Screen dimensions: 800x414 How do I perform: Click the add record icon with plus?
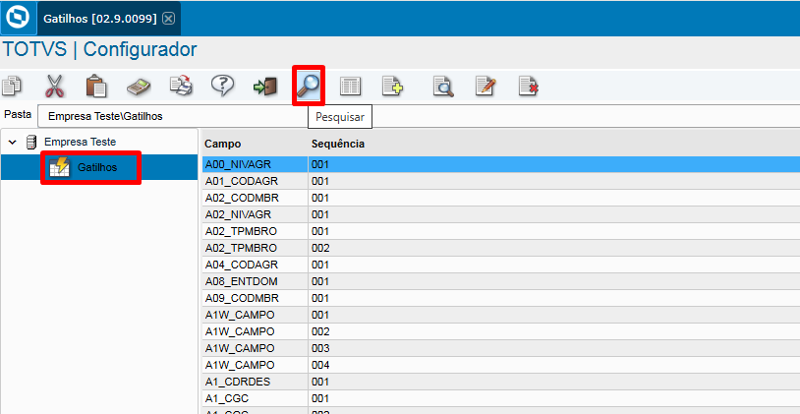coord(392,86)
